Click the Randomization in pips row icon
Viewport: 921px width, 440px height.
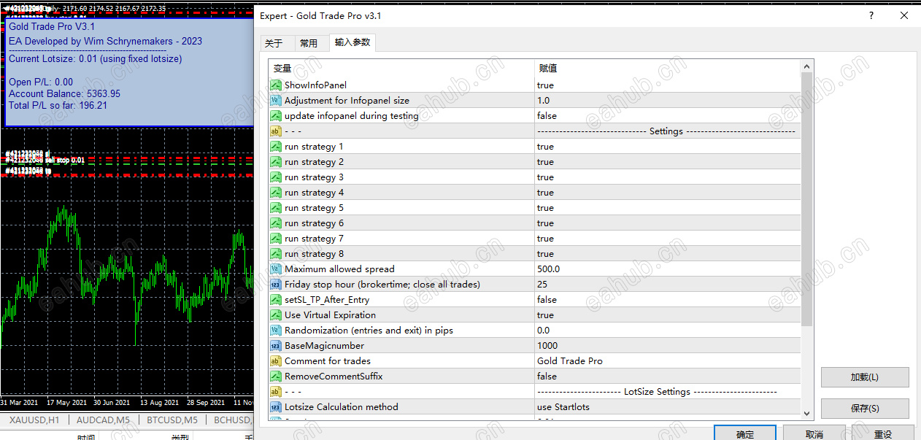pyautogui.click(x=276, y=331)
